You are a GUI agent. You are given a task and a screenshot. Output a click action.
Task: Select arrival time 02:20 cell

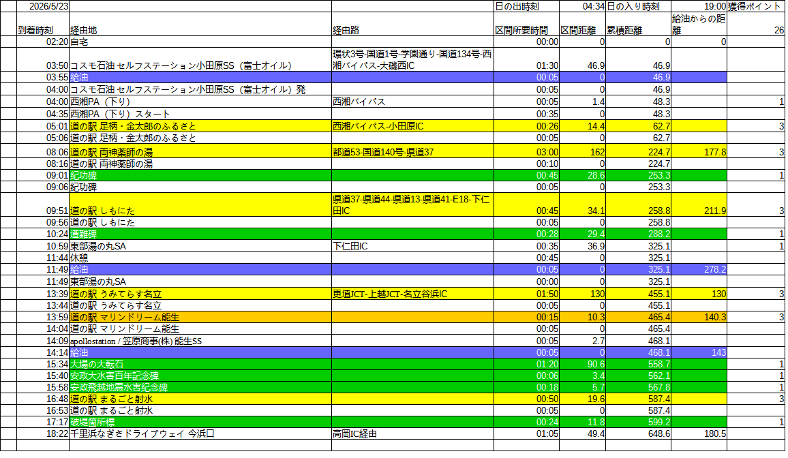click(x=43, y=42)
